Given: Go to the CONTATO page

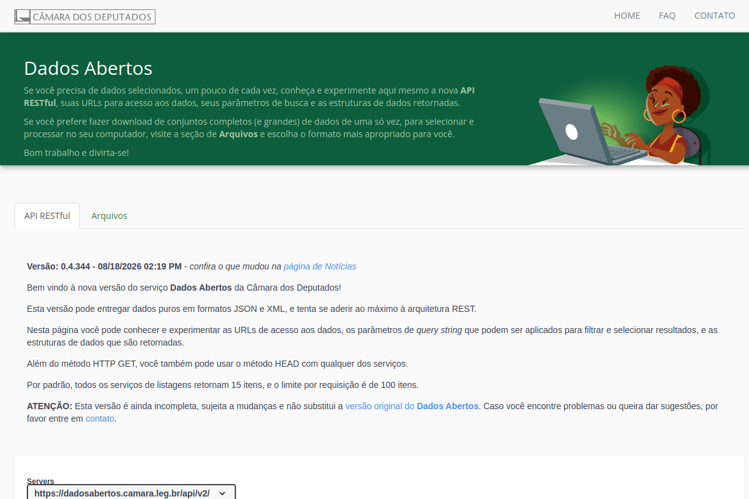Looking at the screenshot, I should click(x=715, y=16).
